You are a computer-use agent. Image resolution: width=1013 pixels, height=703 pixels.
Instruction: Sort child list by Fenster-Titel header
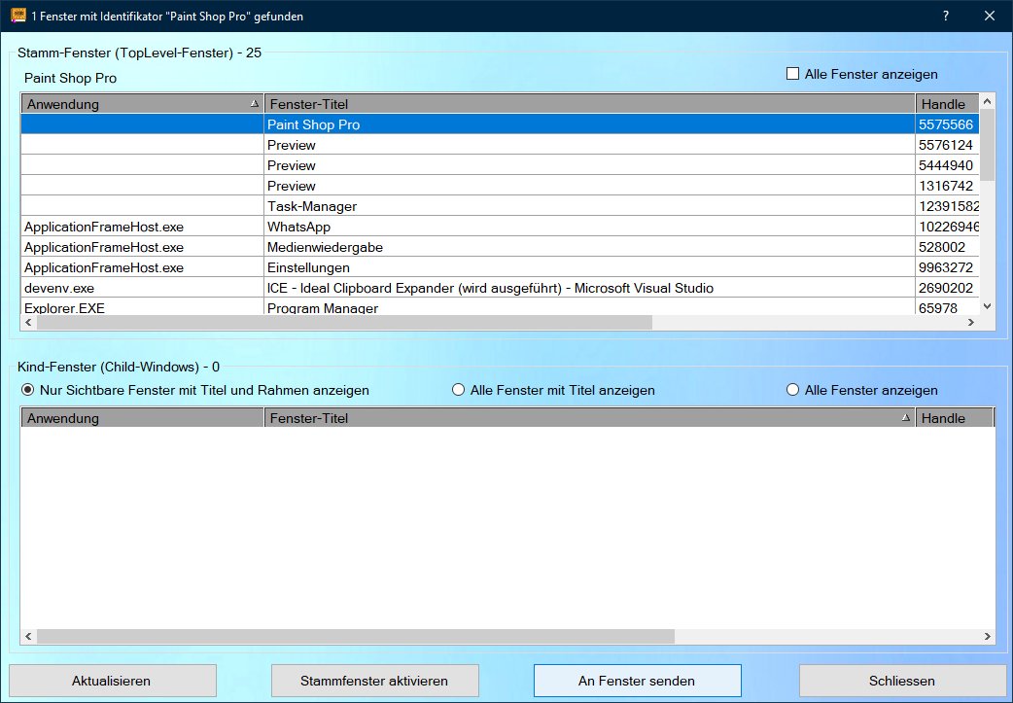click(x=589, y=418)
